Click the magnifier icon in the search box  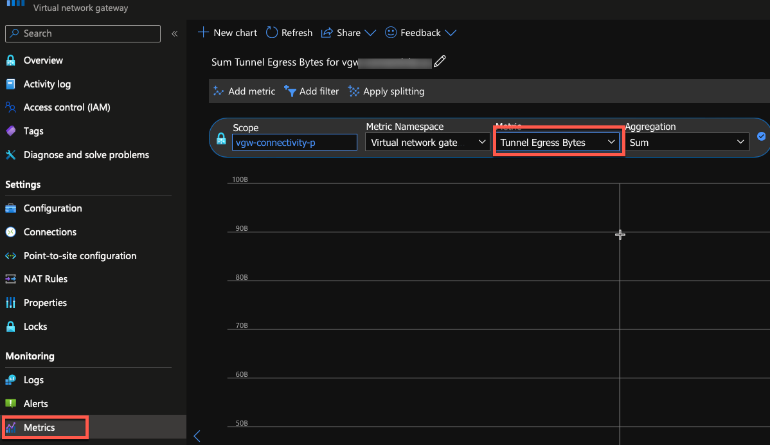coord(15,33)
